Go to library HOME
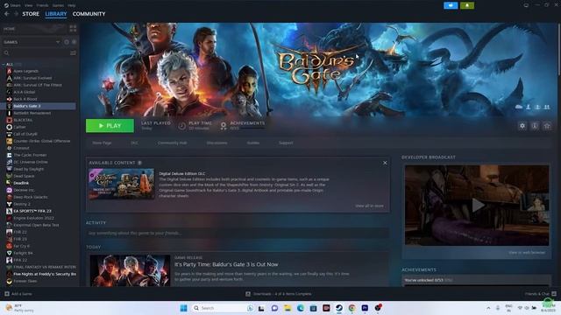 [x=10, y=29]
